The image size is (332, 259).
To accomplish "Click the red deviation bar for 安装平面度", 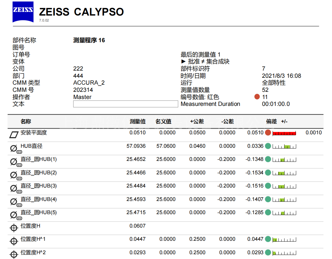I will [284, 133].
